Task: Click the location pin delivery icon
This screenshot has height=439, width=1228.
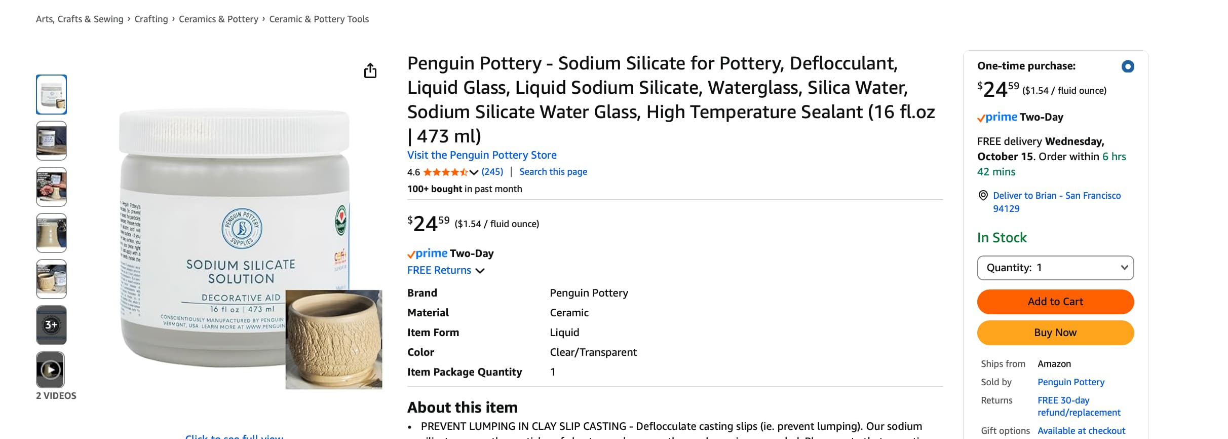Action: [x=983, y=196]
